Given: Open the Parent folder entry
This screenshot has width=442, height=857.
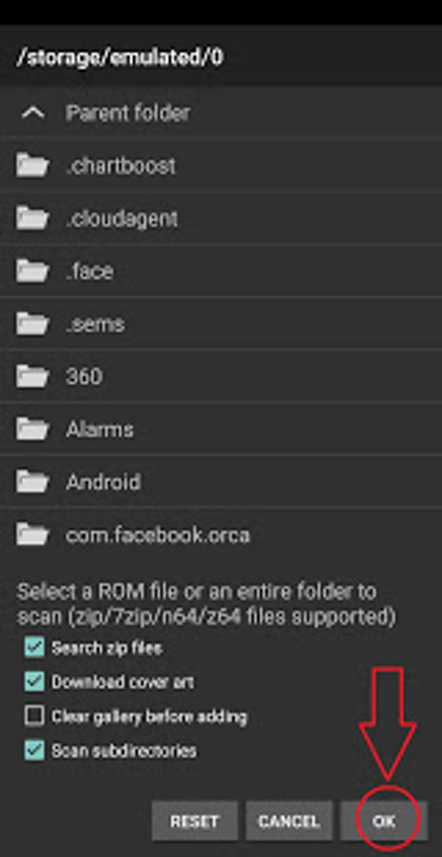Looking at the screenshot, I should pyautogui.click(x=221, y=113).
